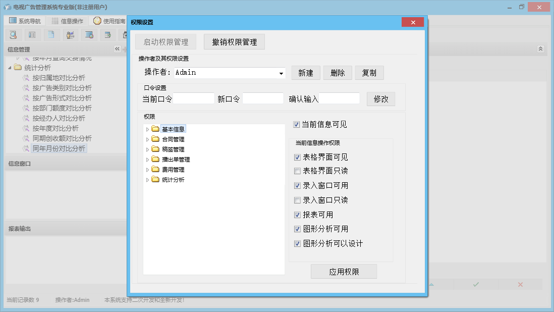Expand the 费用管理 tree node arrow
The image size is (554, 312).
coord(147,170)
